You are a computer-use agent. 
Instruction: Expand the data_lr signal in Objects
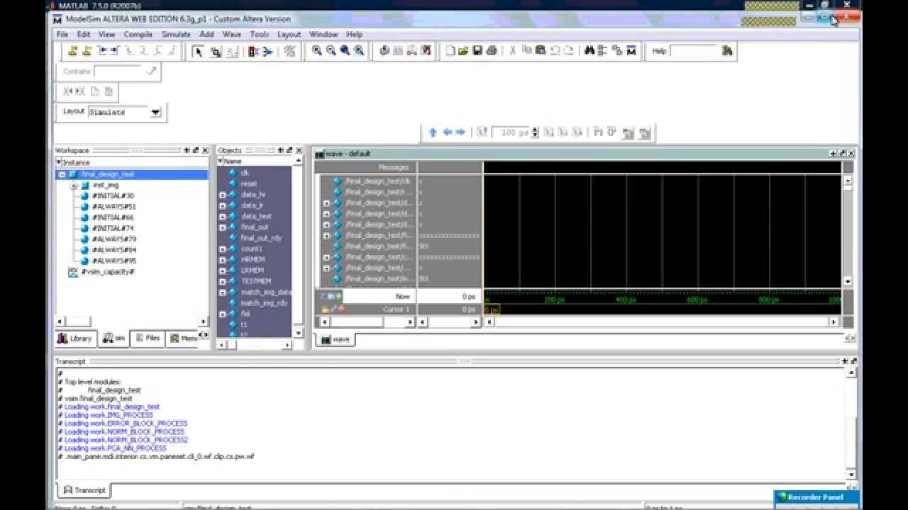223,205
